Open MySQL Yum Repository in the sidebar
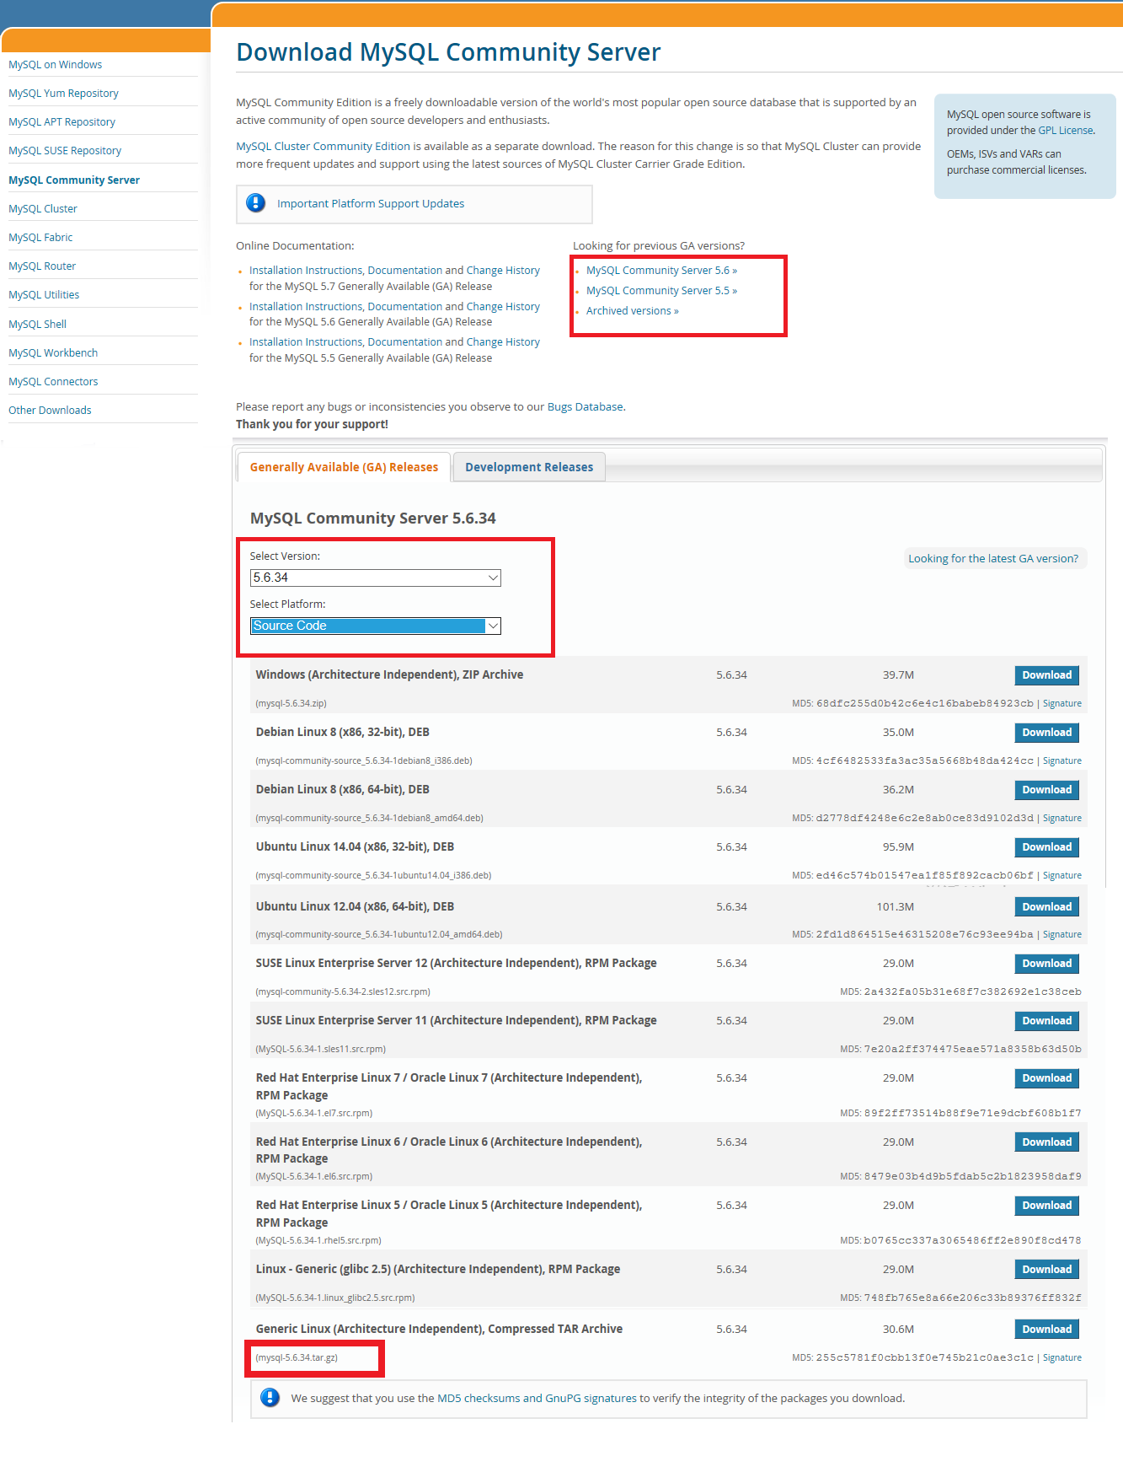This screenshot has width=1123, height=1467. point(63,94)
